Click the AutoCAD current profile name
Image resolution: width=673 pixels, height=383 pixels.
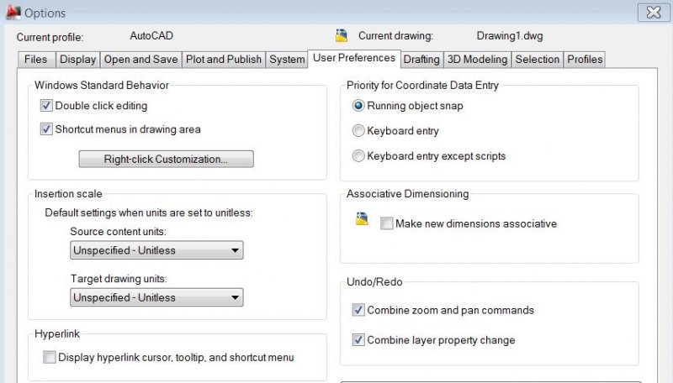pos(151,35)
